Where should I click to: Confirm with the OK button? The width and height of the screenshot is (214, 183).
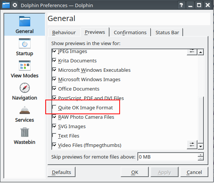coord(135,172)
